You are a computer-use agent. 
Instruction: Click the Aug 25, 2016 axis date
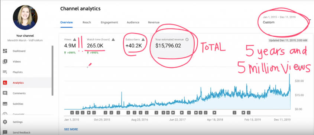[140, 120]
